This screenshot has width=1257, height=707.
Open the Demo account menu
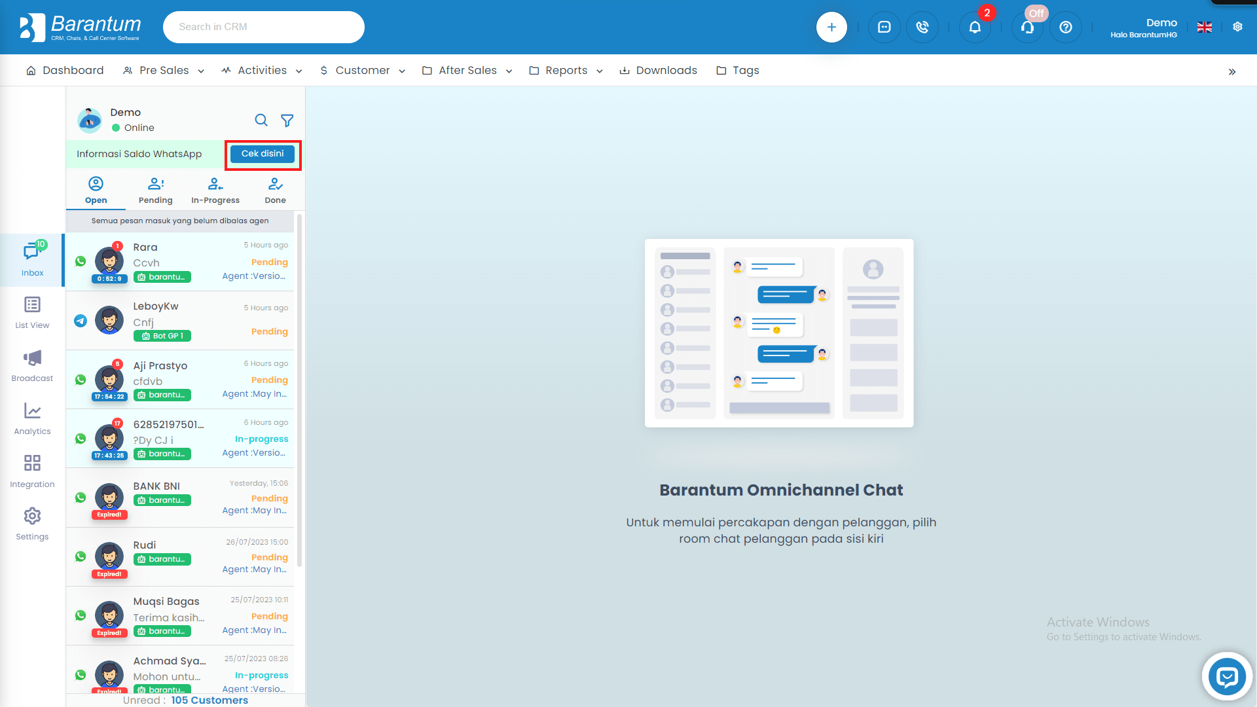click(1144, 27)
